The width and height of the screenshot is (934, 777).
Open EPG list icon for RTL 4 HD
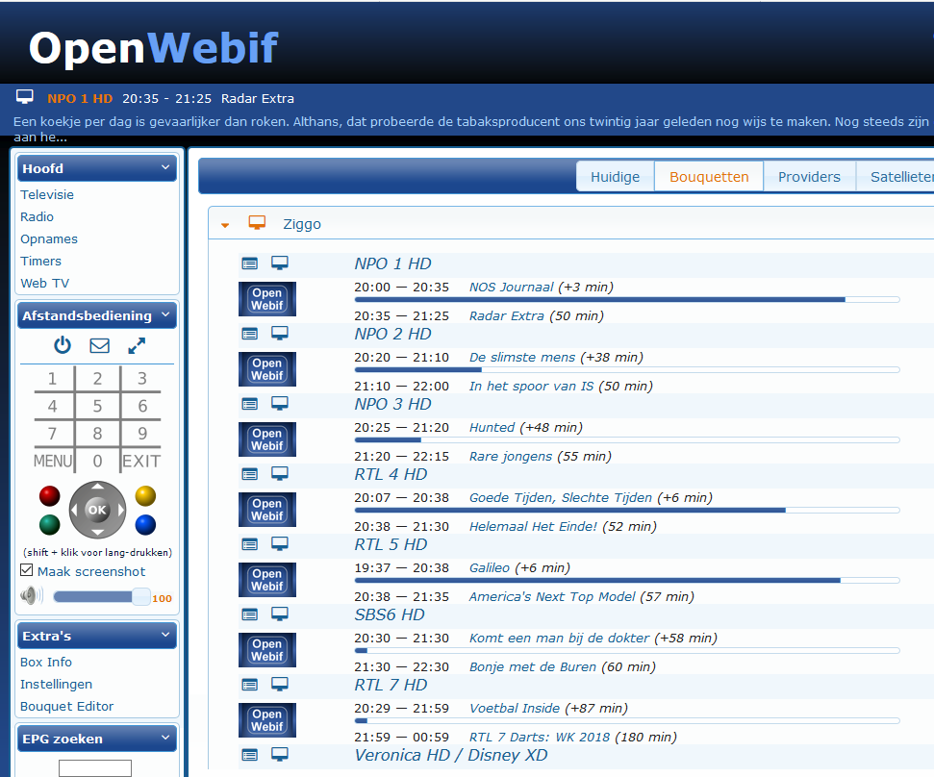tap(249, 474)
